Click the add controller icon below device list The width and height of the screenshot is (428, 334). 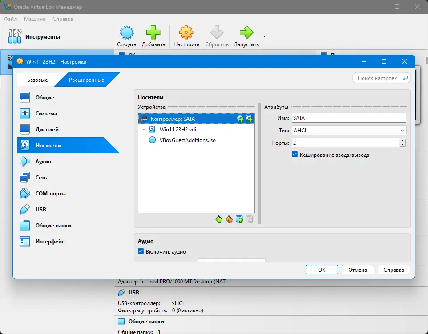219,219
